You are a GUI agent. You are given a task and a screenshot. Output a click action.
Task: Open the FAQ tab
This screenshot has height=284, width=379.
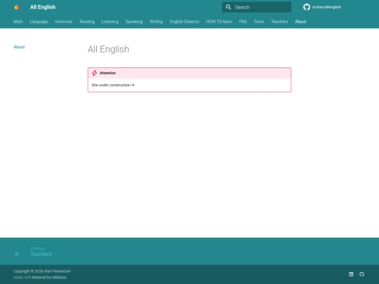[x=243, y=22]
